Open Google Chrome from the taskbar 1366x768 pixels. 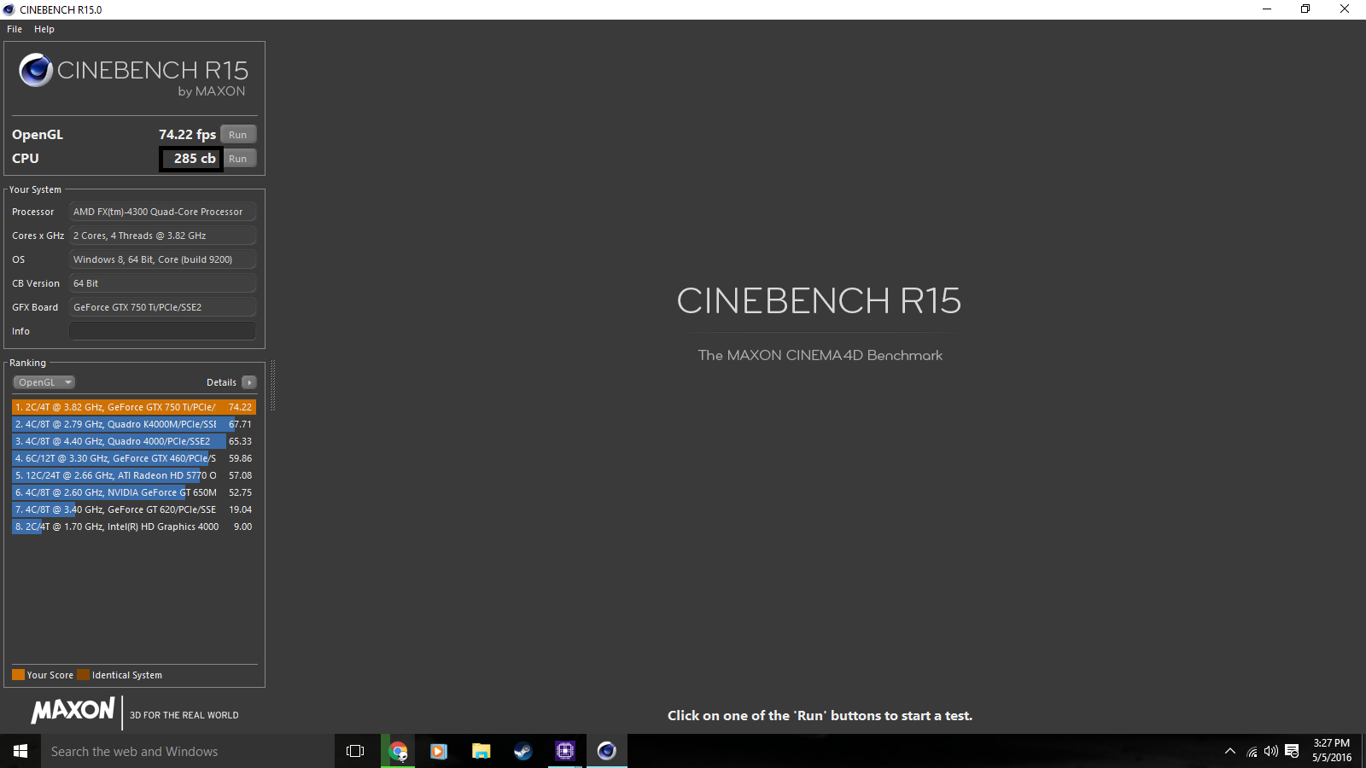pyautogui.click(x=398, y=751)
